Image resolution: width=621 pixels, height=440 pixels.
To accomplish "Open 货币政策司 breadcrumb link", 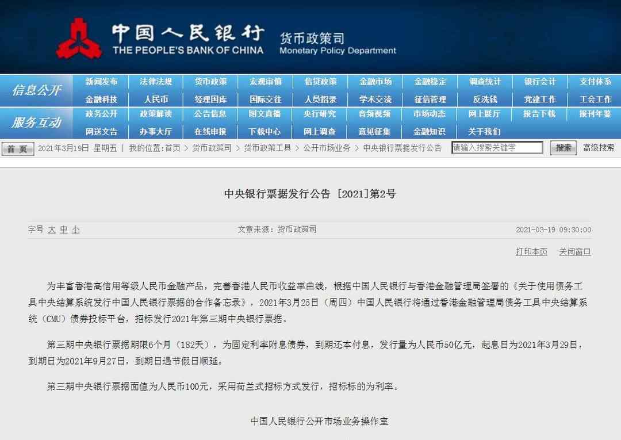I will 212,148.
